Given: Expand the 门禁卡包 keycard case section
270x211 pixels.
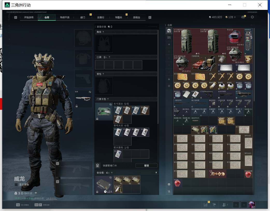Looking at the screenshot, I should [126, 99].
